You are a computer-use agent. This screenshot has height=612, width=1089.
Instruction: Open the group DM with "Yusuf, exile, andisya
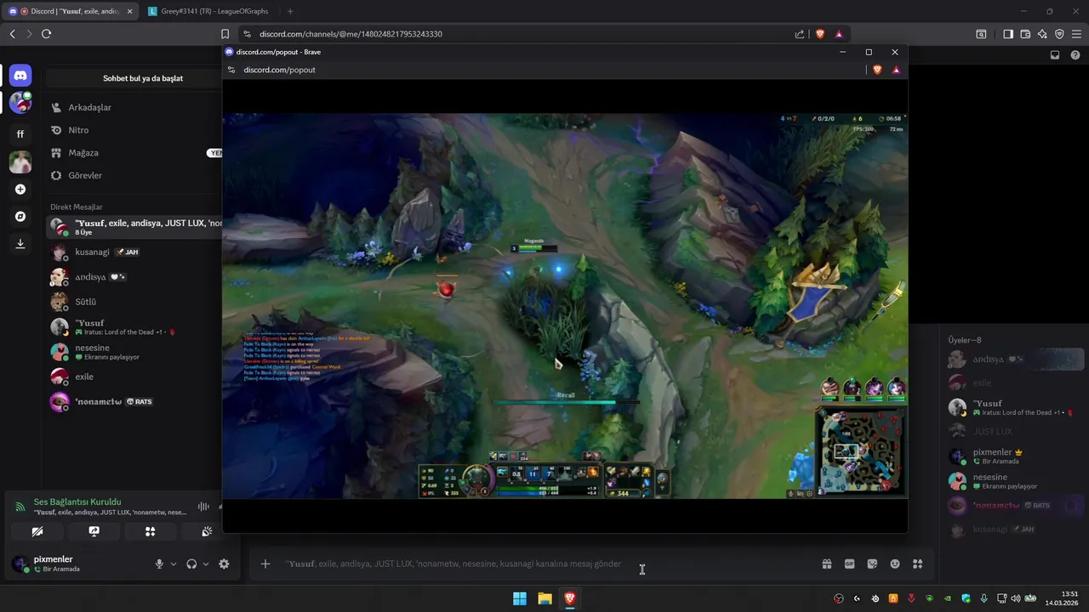point(134,227)
